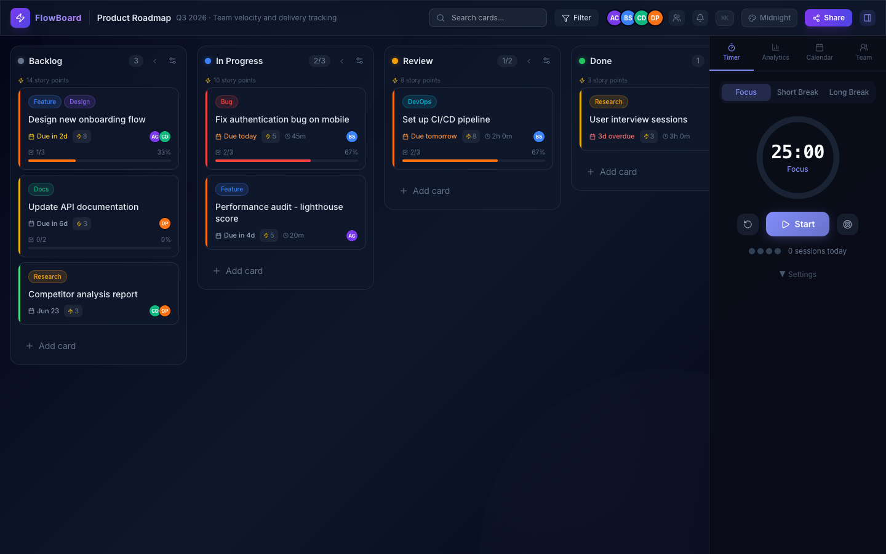
Task: Switch to the Timer tab
Action: 732,52
